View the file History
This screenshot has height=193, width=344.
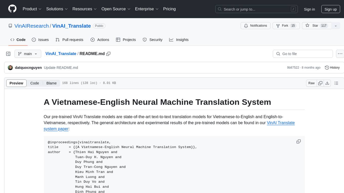332,67
